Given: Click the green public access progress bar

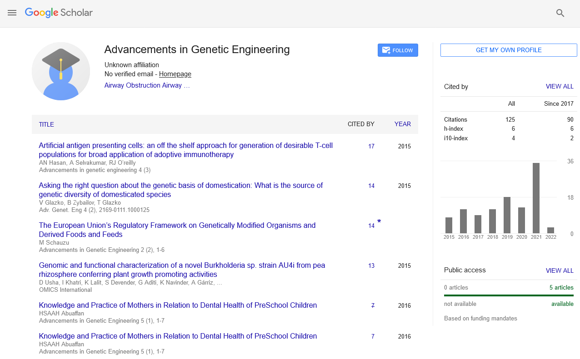Looking at the screenshot, I should (x=509, y=295).
